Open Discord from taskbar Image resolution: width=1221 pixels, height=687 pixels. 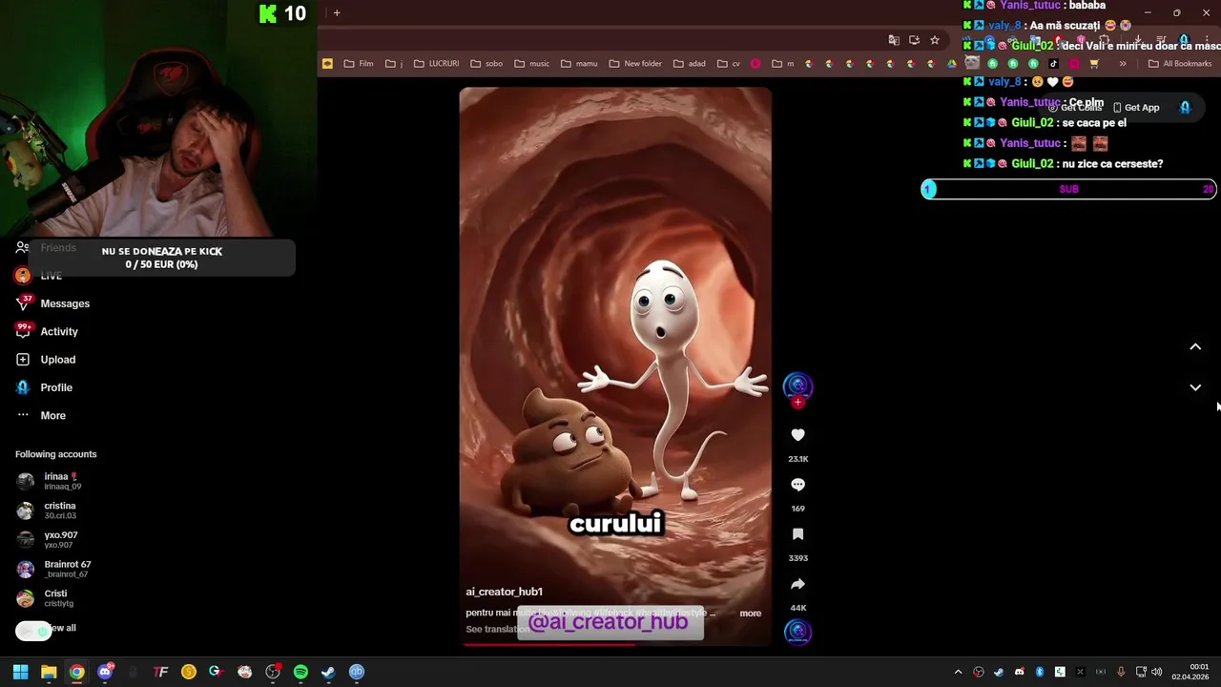pyautogui.click(x=105, y=672)
